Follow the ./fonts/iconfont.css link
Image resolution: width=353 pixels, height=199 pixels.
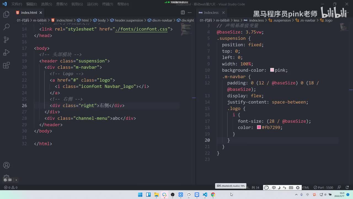pos(141,29)
